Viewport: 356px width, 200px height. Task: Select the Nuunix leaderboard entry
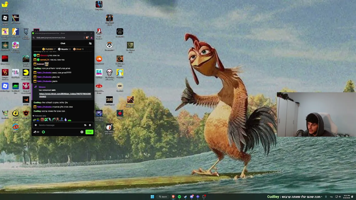coord(64,49)
